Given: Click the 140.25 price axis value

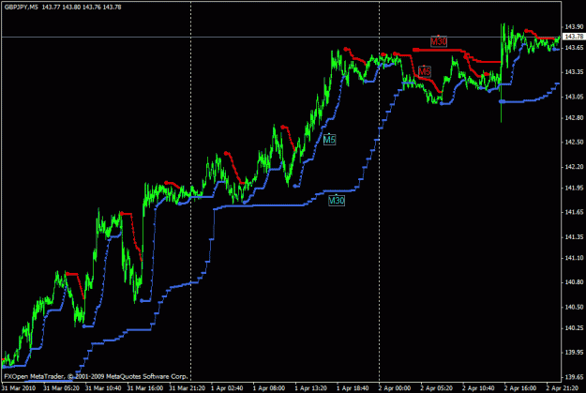Looking at the screenshot, I should point(574,328).
